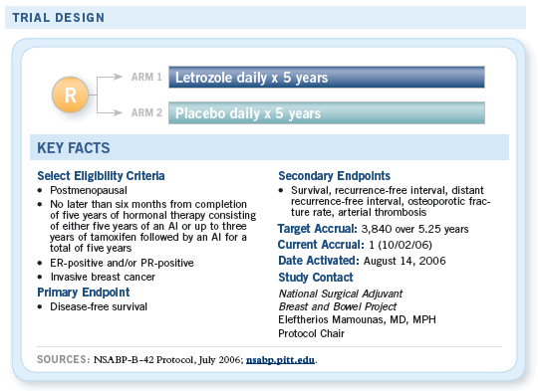This screenshot has width=538, height=391.
Task: Click the Study Contact heading
Action: pos(316,278)
